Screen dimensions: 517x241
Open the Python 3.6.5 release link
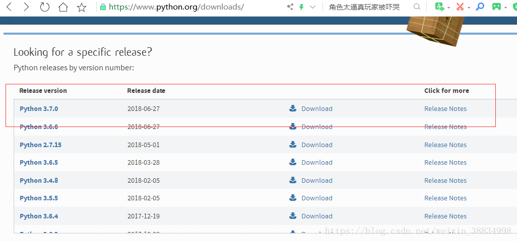coord(39,163)
